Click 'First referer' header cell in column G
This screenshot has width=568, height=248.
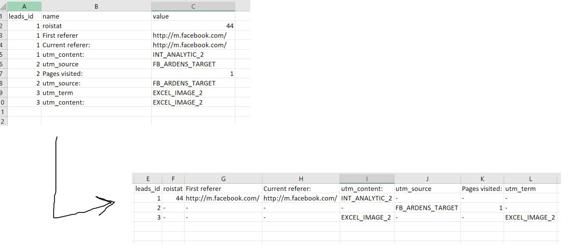[223, 189]
